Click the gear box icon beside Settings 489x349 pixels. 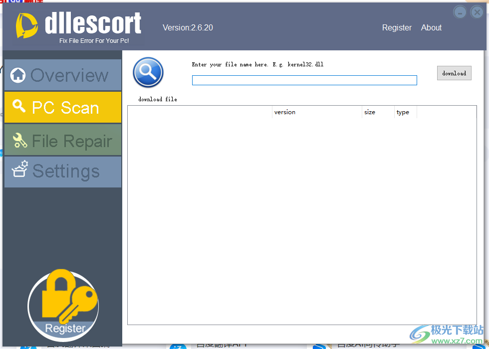tap(19, 169)
